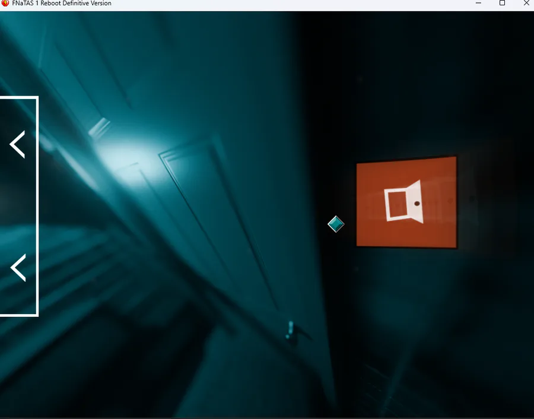Click the upper left-pointing arrow in the white panel
This screenshot has width=534, height=419.
17,144
